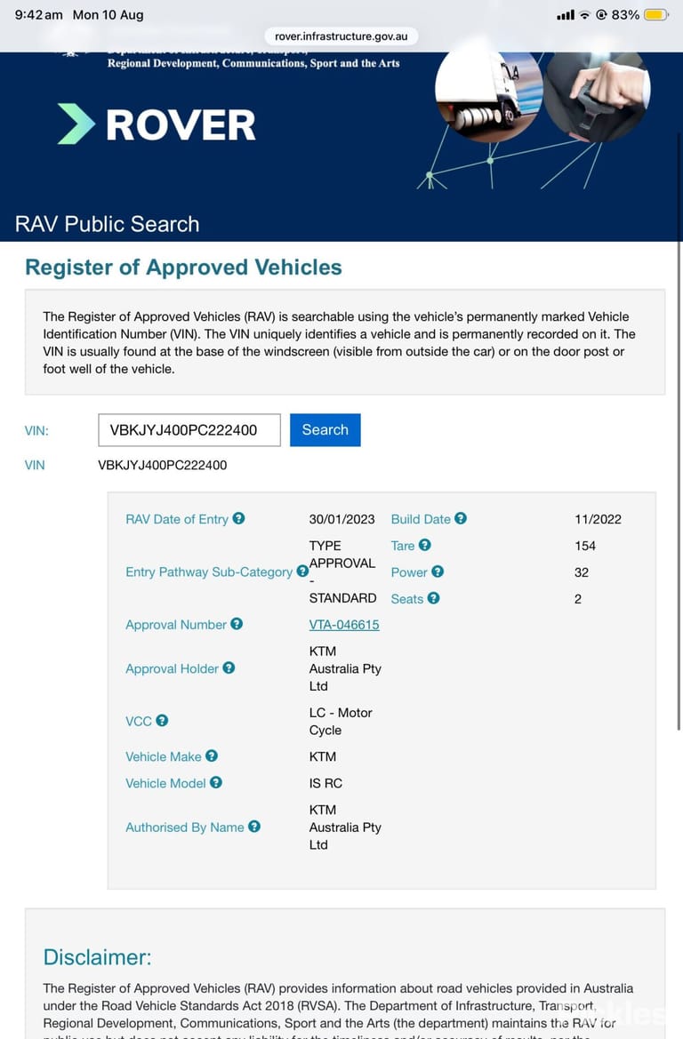
Task: Tap the Wi-Fi icon in status bar
Action: 584,14
